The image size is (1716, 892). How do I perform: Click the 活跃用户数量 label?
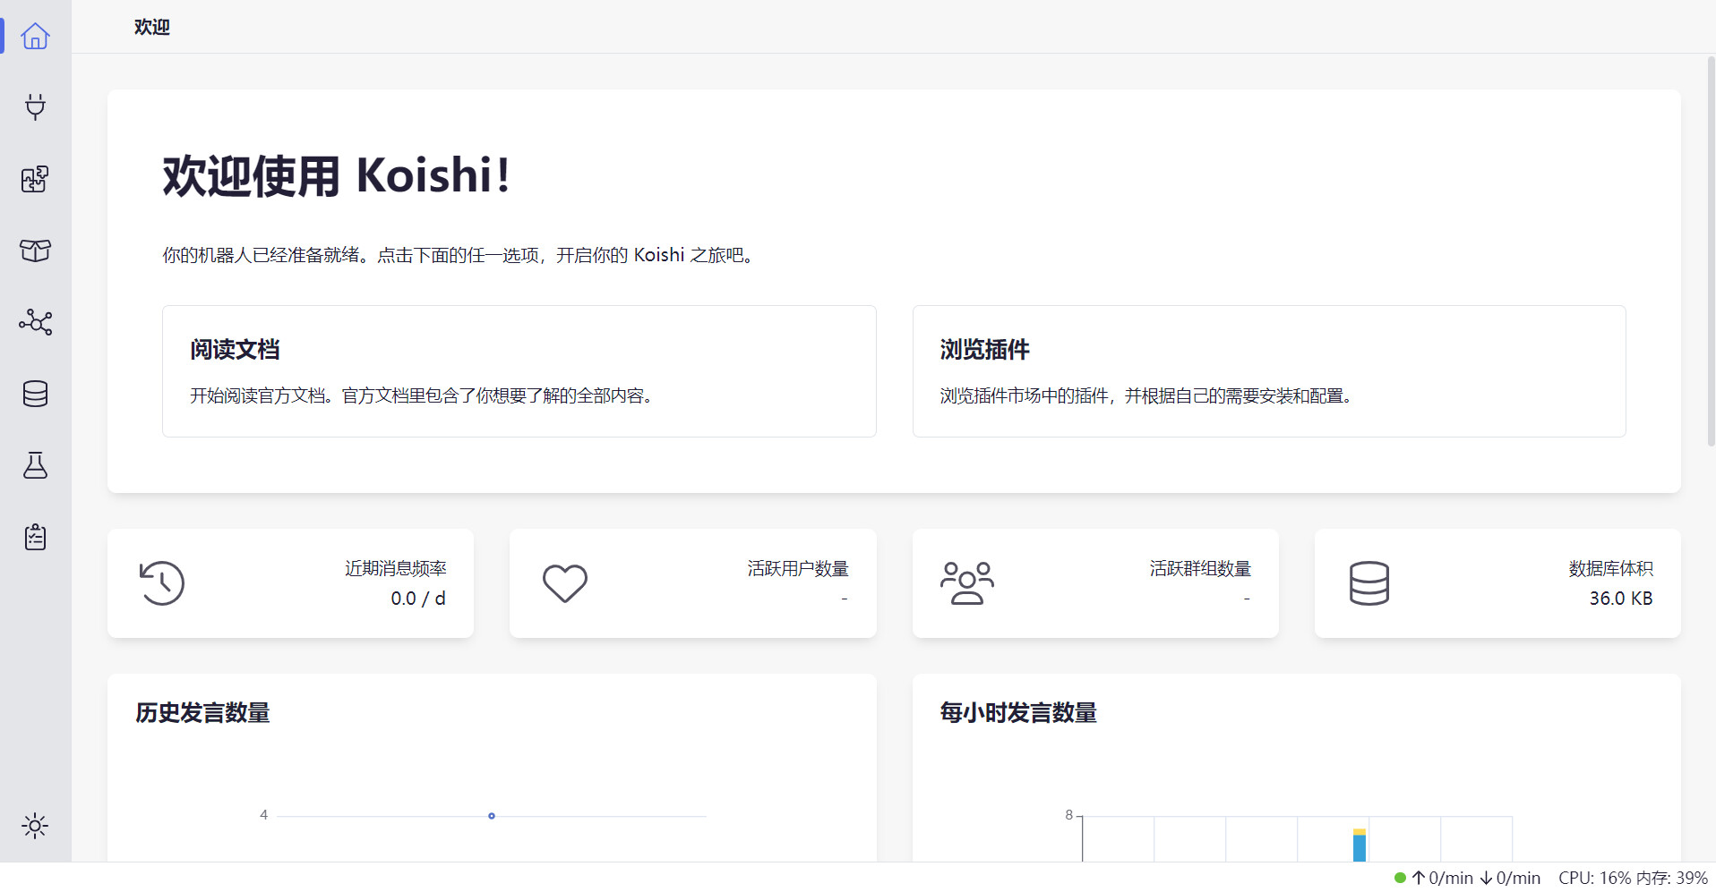pos(798,569)
